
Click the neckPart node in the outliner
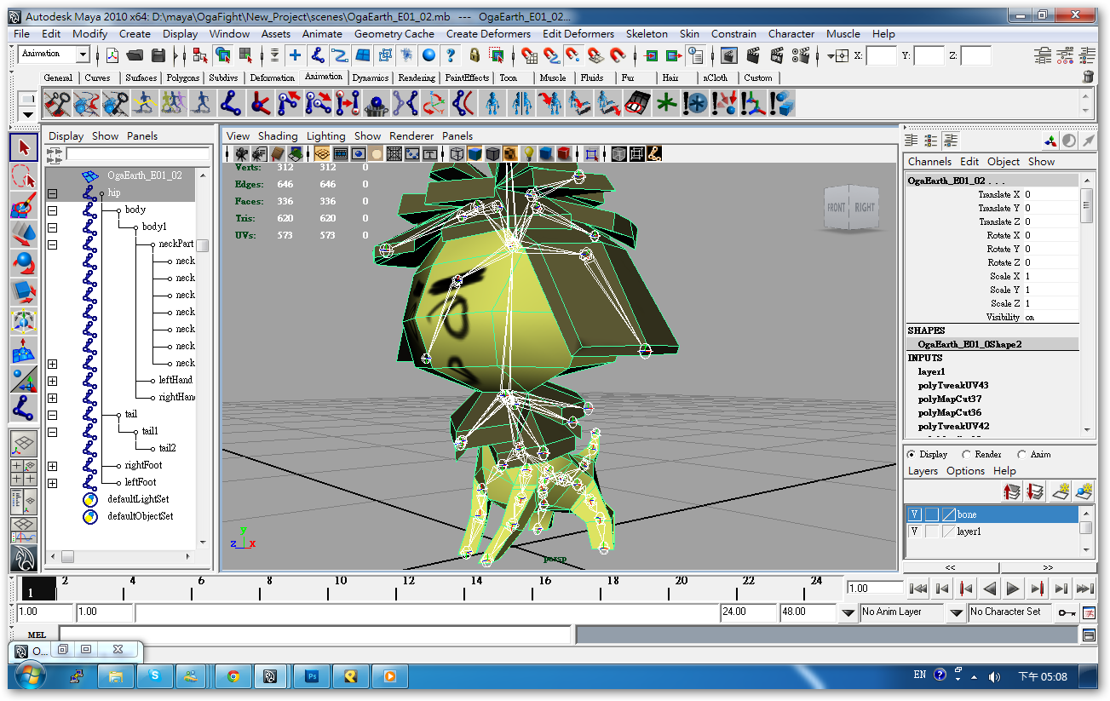pyautogui.click(x=178, y=244)
